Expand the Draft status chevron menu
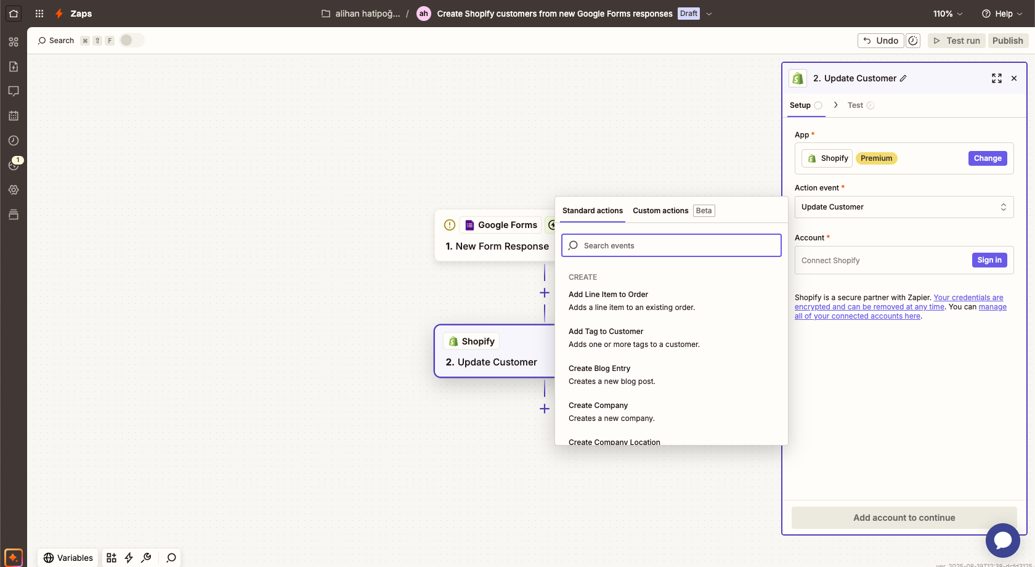Image resolution: width=1035 pixels, height=567 pixels. coord(709,14)
